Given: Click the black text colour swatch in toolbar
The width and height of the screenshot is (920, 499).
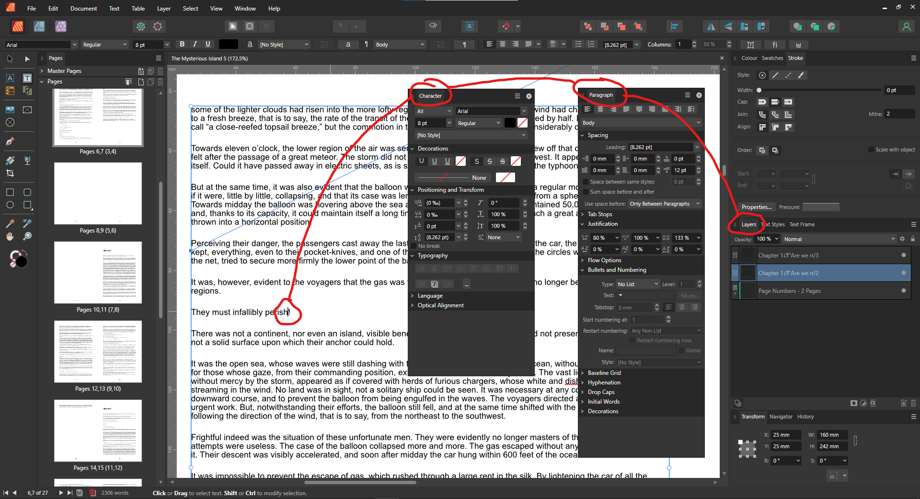Looking at the screenshot, I should (x=229, y=44).
